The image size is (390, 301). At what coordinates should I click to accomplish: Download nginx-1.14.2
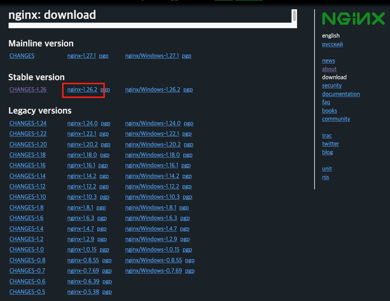[81, 176]
